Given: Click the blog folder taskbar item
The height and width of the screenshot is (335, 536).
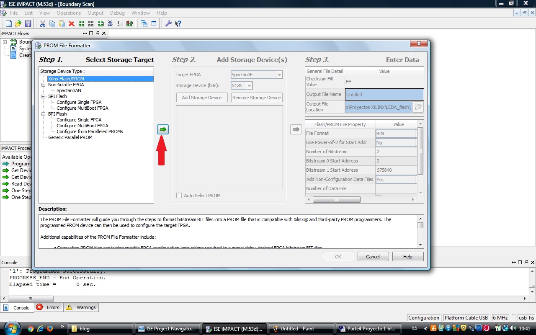Looking at the screenshot, I should click(100, 329).
